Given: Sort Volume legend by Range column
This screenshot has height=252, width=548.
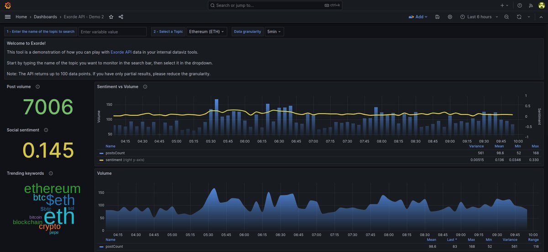Looking at the screenshot, I should [x=534, y=240].
